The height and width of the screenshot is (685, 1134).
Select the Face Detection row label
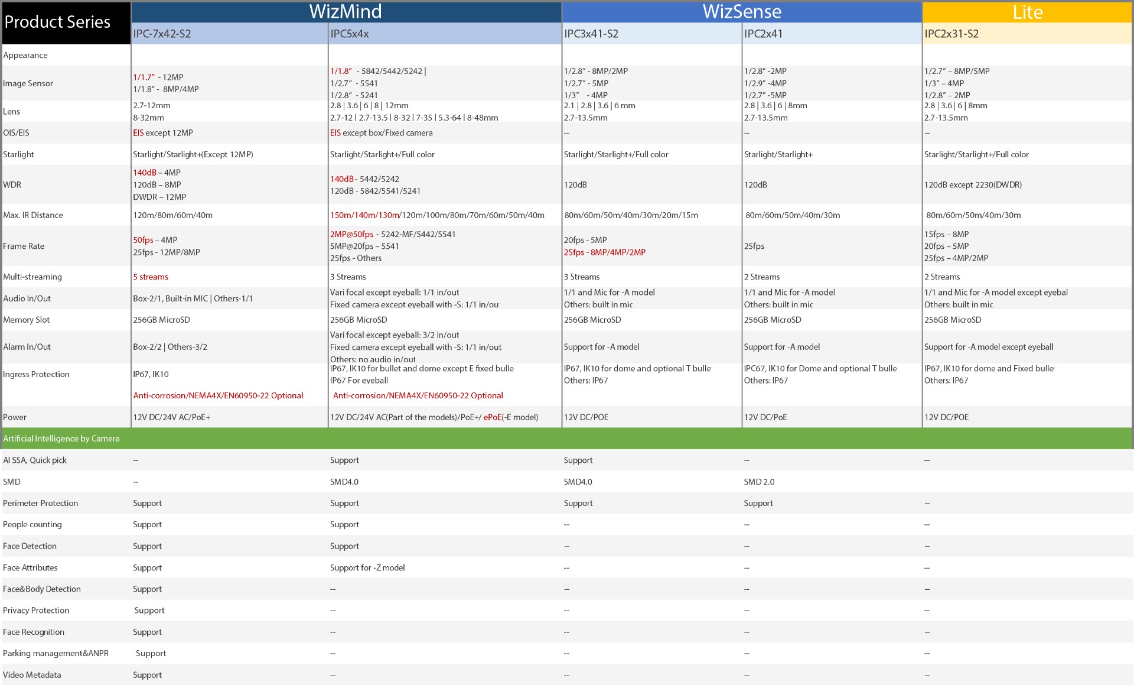click(x=30, y=546)
